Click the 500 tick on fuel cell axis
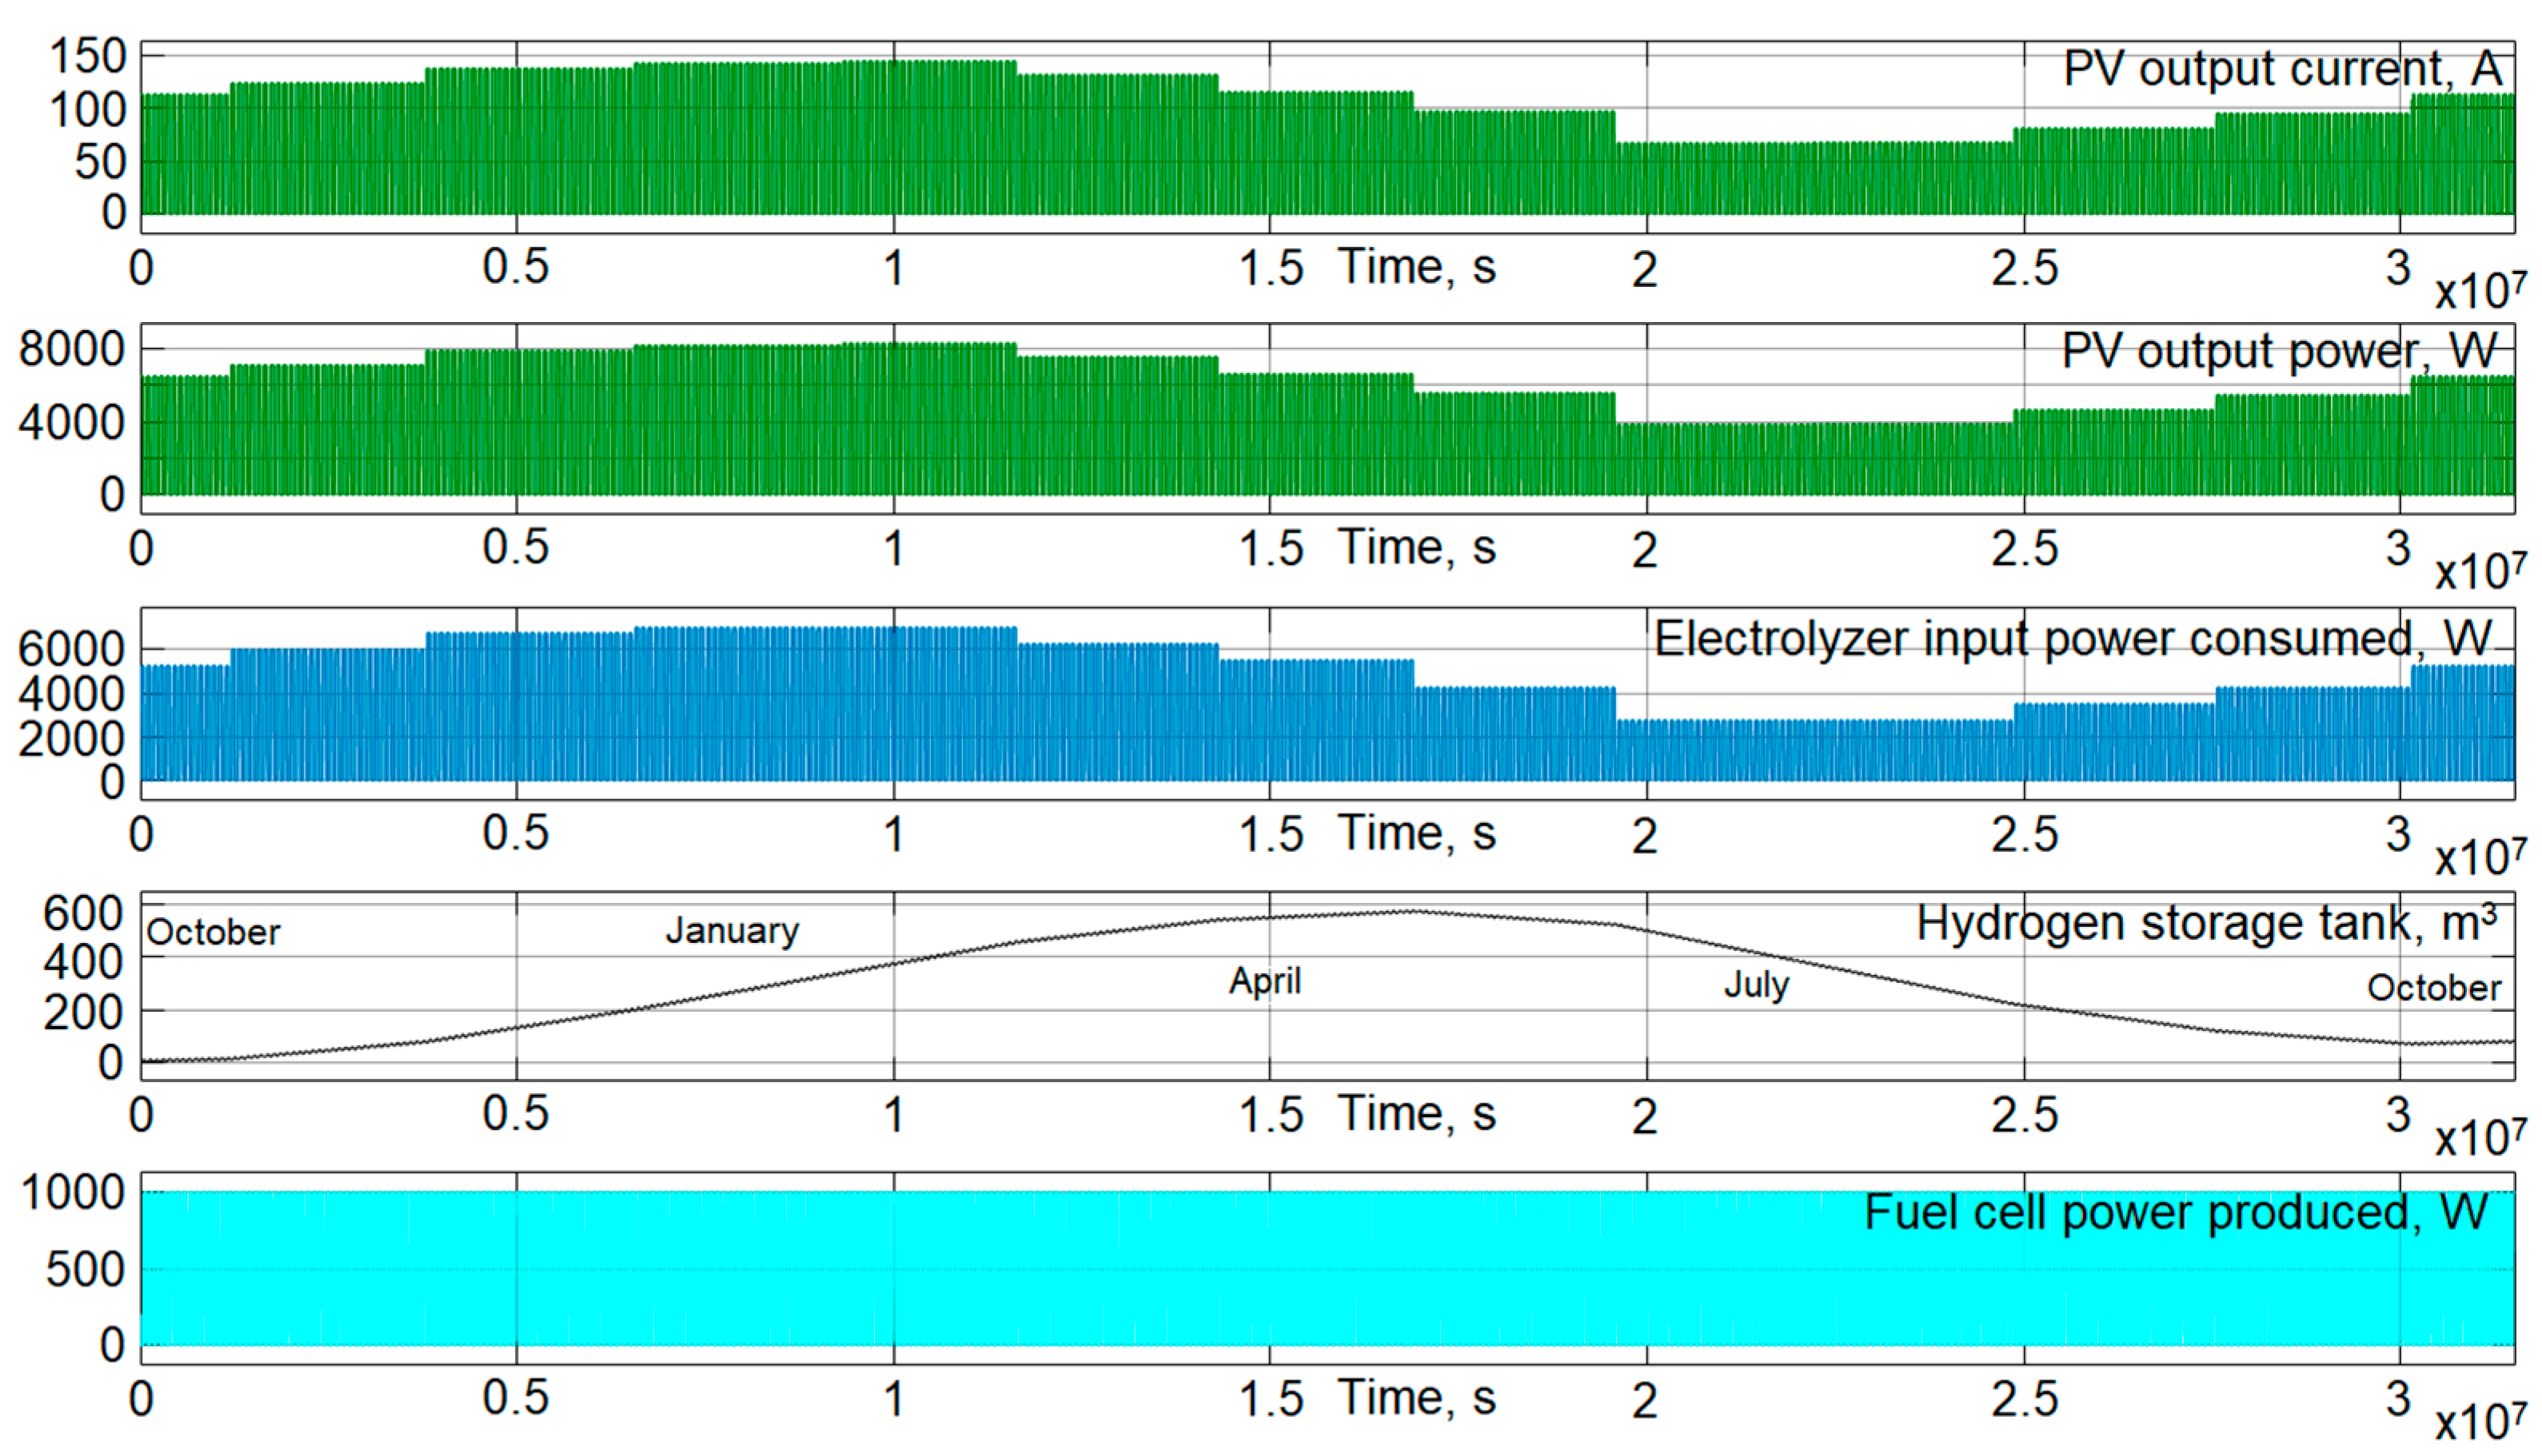Viewport: 2542px width, 1456px height. [x=85, y=1270]
